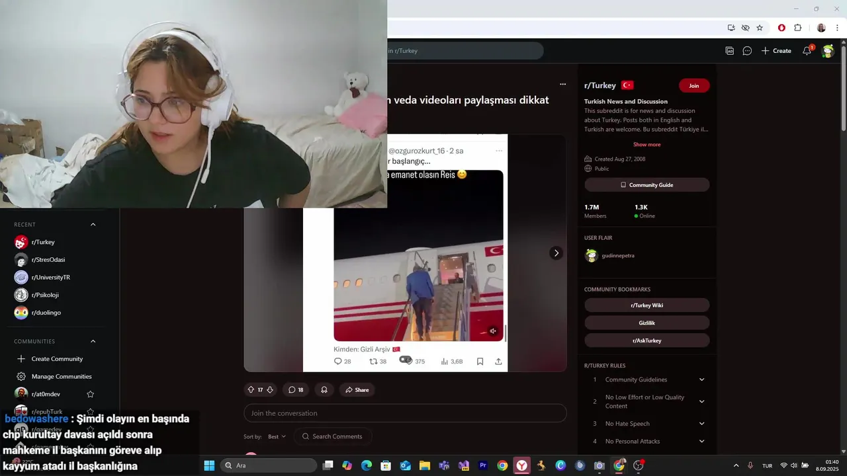Click tweet video thumbnail of airplane
The width and height of the screenshot is (847, 476).
tap(418, 256)
